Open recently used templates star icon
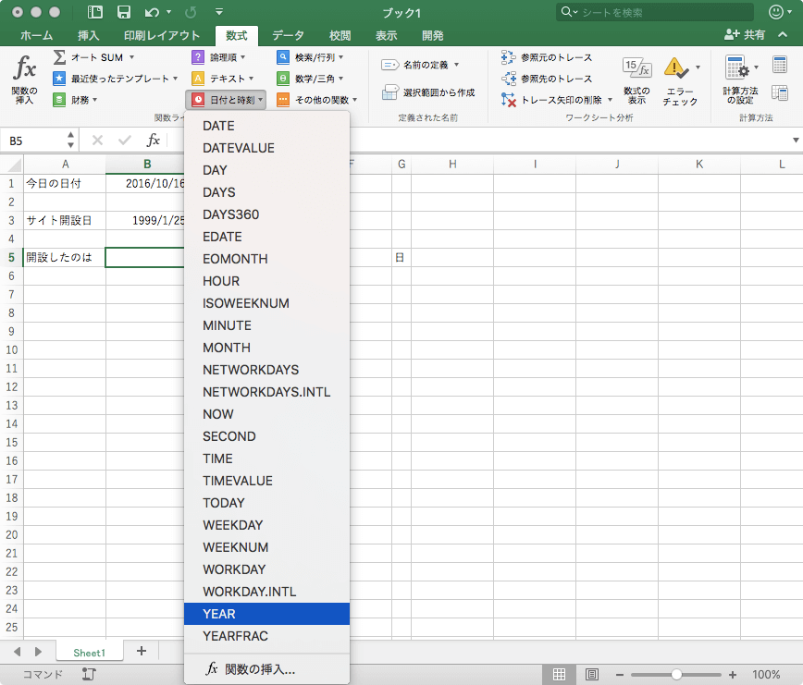 click(x=59, y=79)
